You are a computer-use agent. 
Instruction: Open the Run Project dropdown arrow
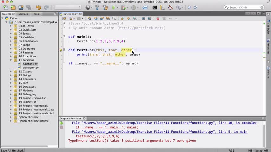tap(117, 7)
